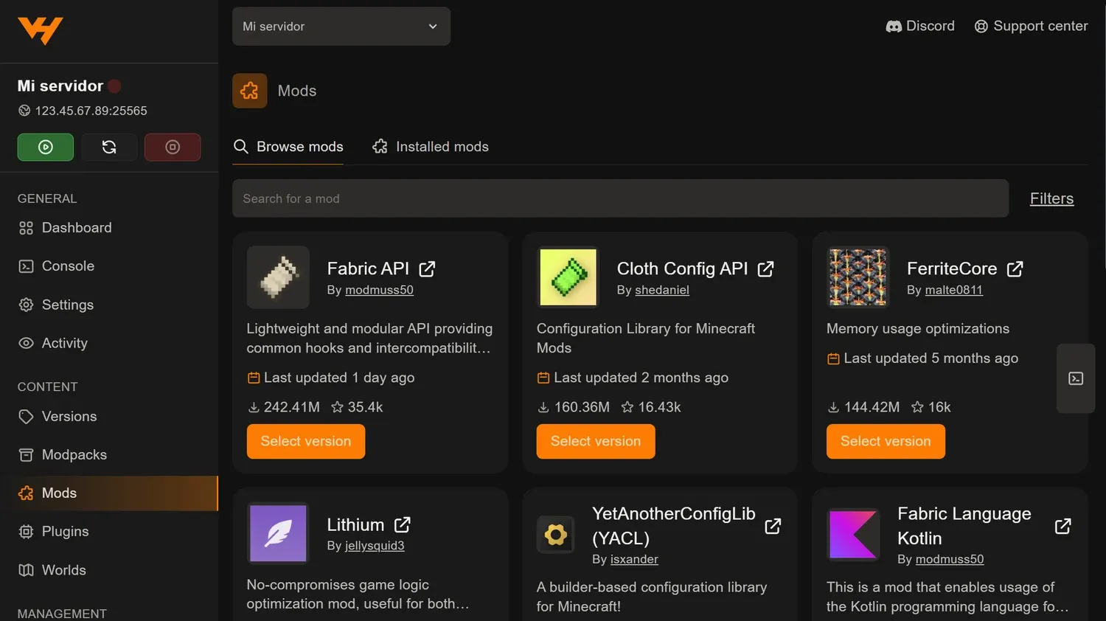Select Mods in the sidebar
The width and height of the screenshot is (1106, 621).
pyautogui.click(x=109, y=493)
